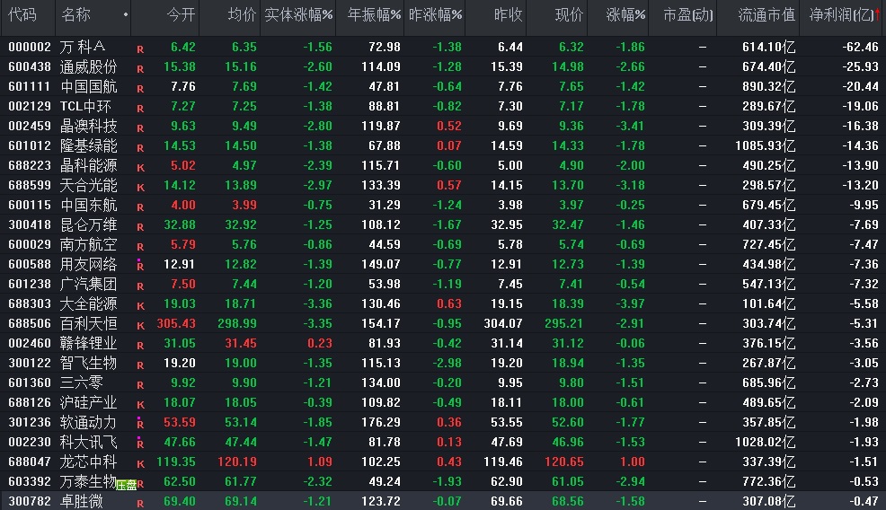
Task: Select stock code 002129
Action: click(x=30, y=106)
